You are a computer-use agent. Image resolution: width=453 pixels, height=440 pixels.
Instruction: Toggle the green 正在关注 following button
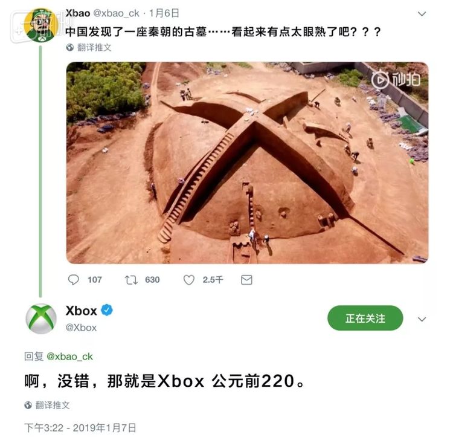click(365, 319)
